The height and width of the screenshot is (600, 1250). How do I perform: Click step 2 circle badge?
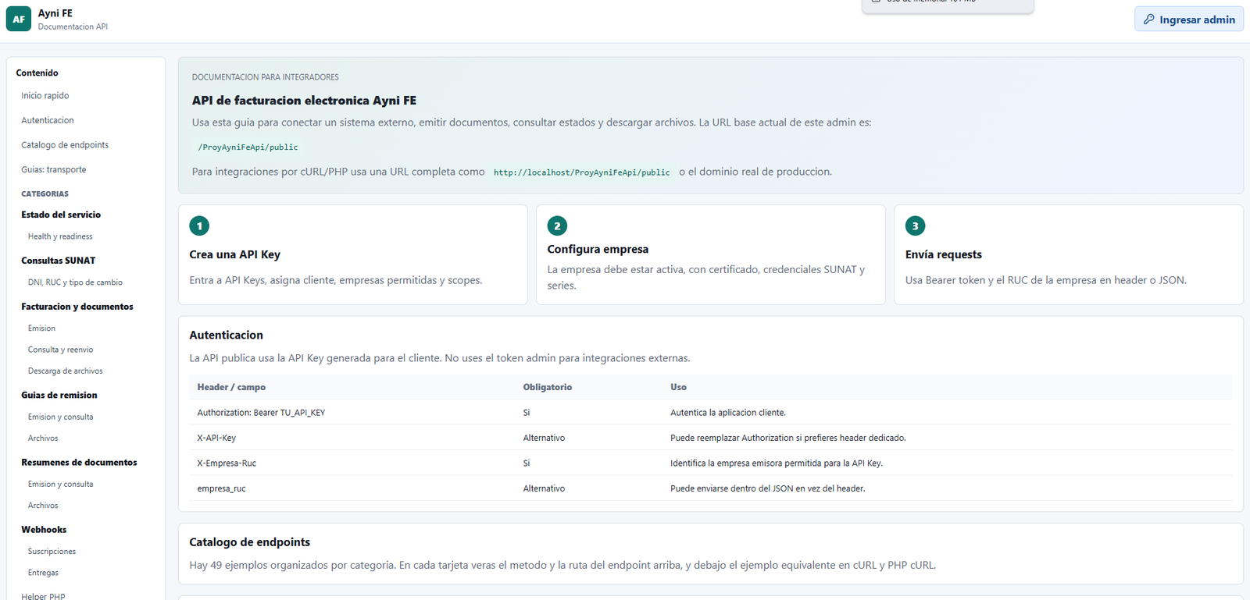[557, 225]
